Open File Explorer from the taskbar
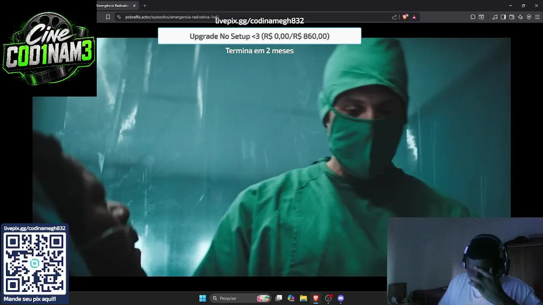Screen dimensions: 543x305 (303, 298)
